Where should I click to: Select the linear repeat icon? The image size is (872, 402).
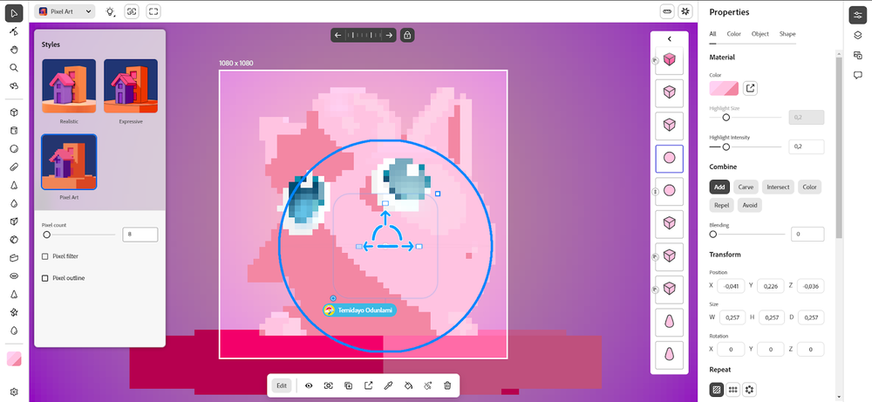coord(716,390)
